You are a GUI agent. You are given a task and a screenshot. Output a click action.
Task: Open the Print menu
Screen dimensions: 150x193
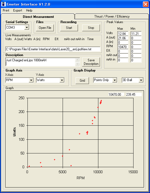6,10
